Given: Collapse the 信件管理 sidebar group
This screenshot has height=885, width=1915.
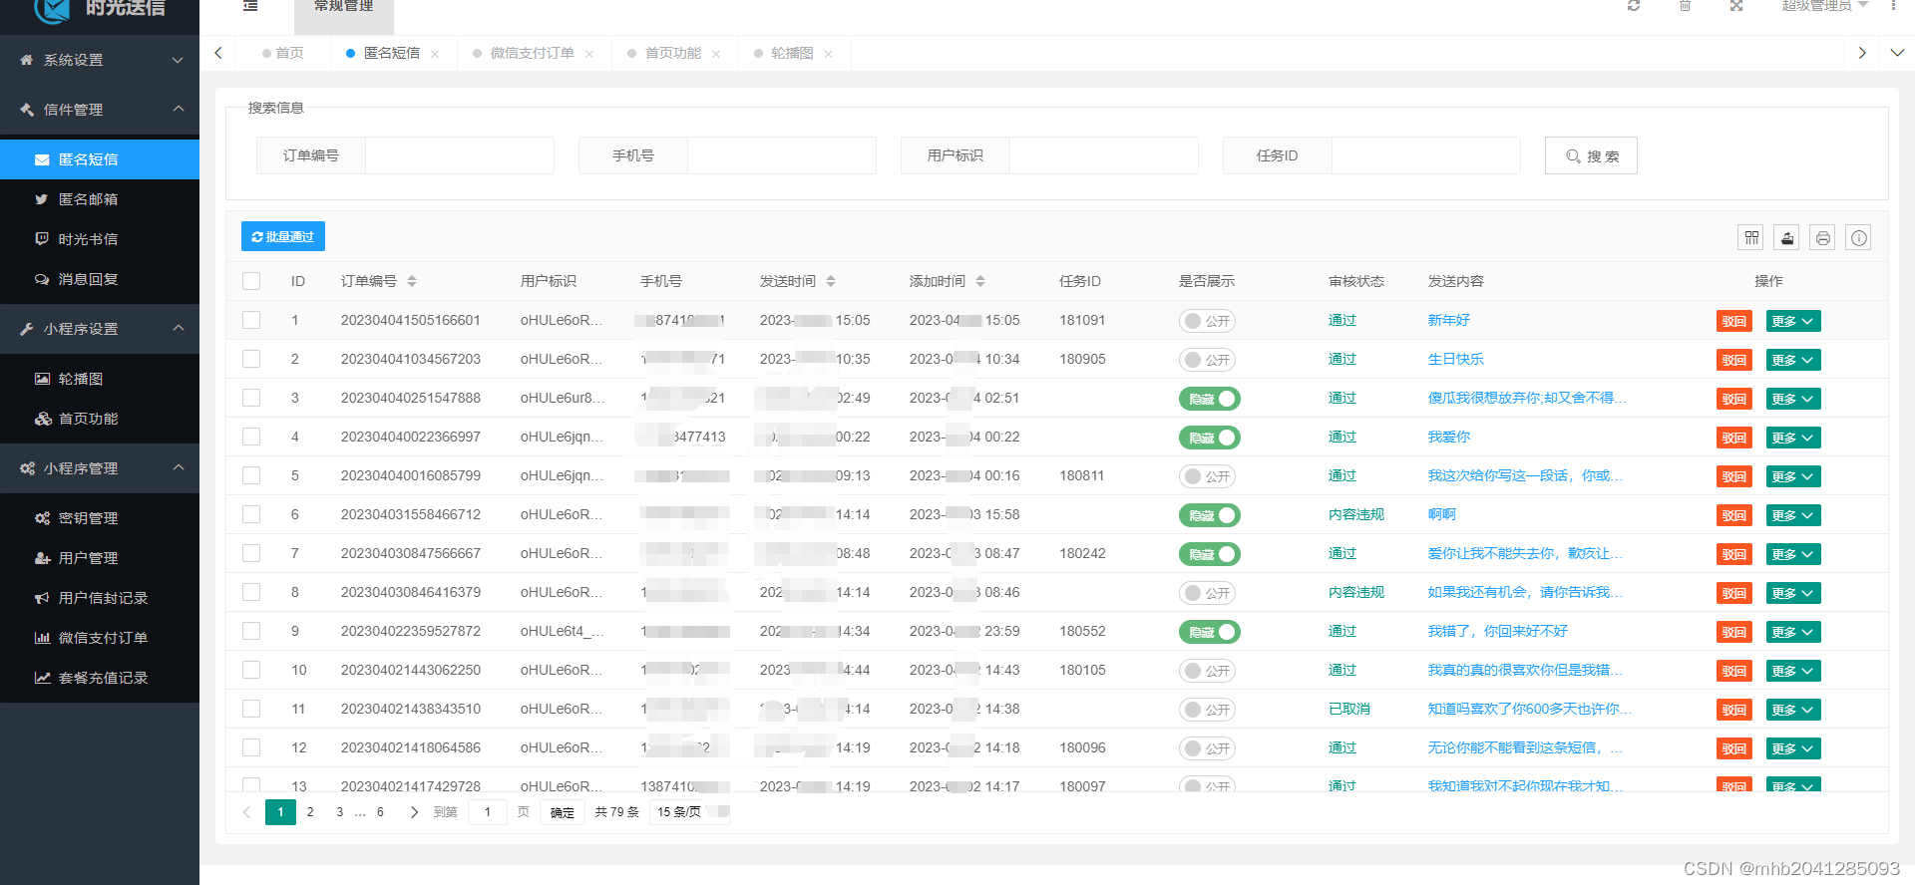Looking at the screenshot, I should (x=100, y=110).
